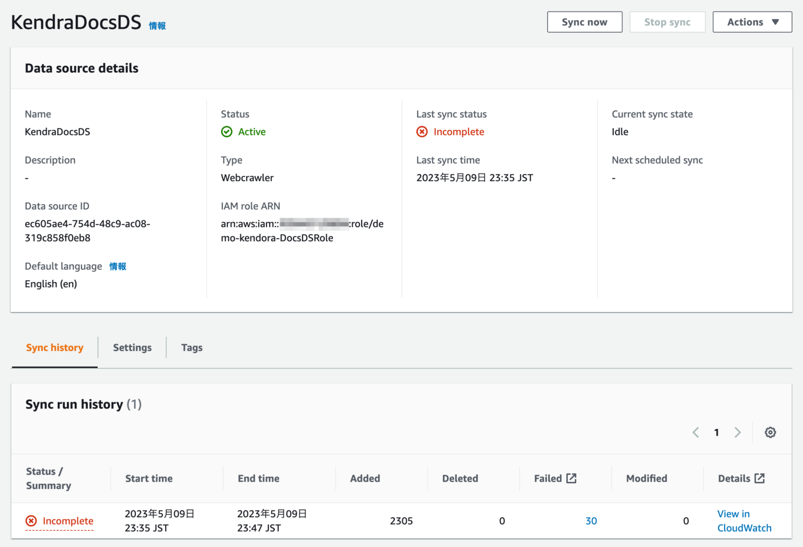The width and height of the screenshot is (803, 547).
Task: Click the Incomplete error icon beside Last sync status
Action: click(x=422, y=132)
